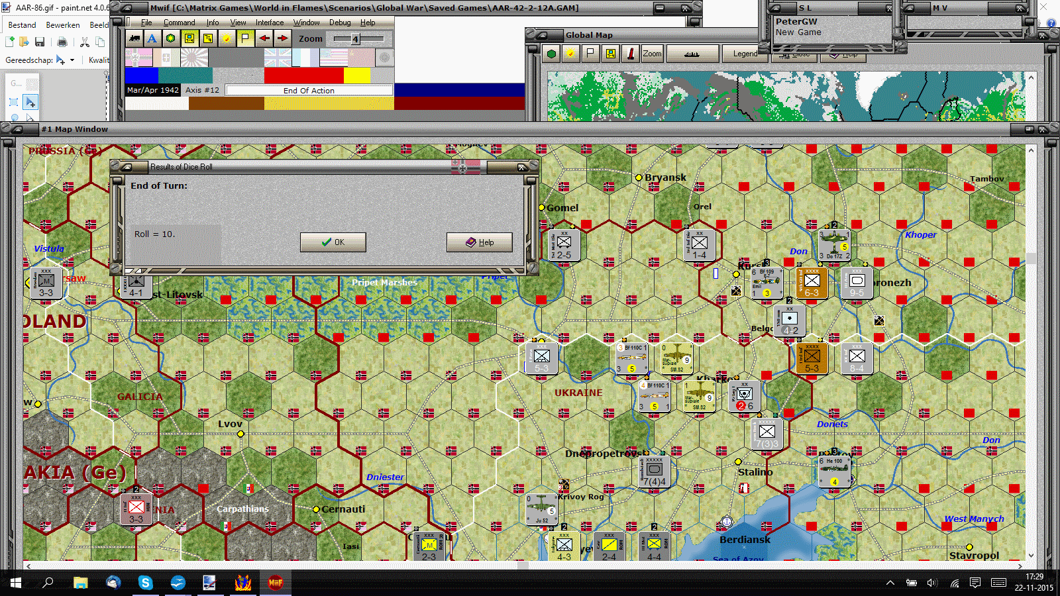The width and height of the screenshot is (1060, 596).
Task: Open the Windows Start menu
Action: pos(15,583)
